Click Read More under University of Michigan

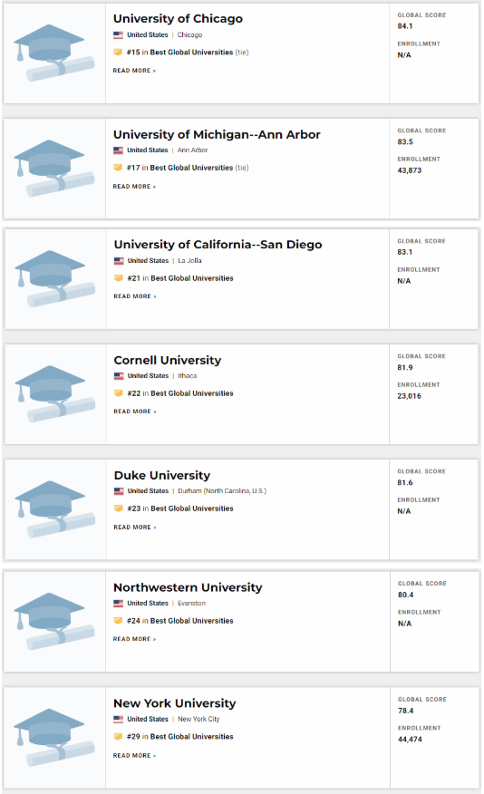point(134,187)
